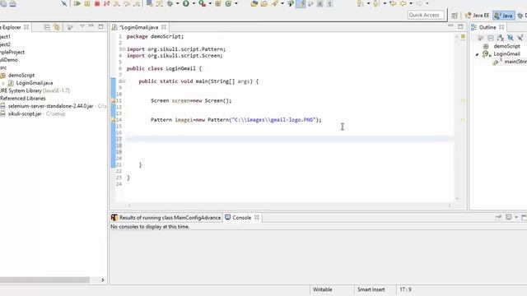
Task: Select LoginGmail class in Outline view
Action: 506,54
